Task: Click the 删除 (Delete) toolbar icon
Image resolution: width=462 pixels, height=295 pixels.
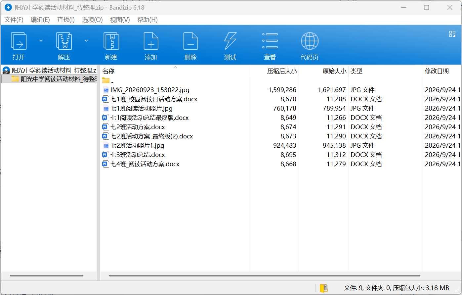Action: (x=190, y=41)
